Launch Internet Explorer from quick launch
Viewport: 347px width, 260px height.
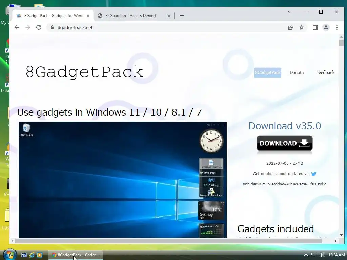[x=32, y=255]
